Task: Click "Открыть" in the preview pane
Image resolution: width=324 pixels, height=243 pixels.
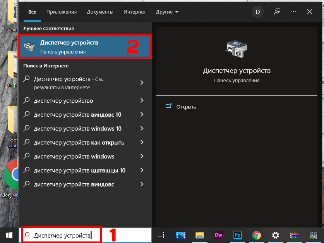Action: pyautogui.click(x=186, y=107)
